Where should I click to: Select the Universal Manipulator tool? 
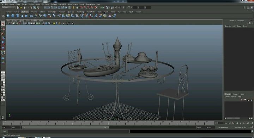[3, 53]
